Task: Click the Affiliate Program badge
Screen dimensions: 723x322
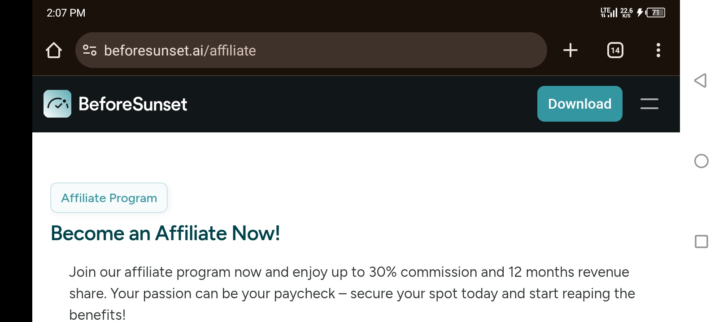Action: (109, 198)
